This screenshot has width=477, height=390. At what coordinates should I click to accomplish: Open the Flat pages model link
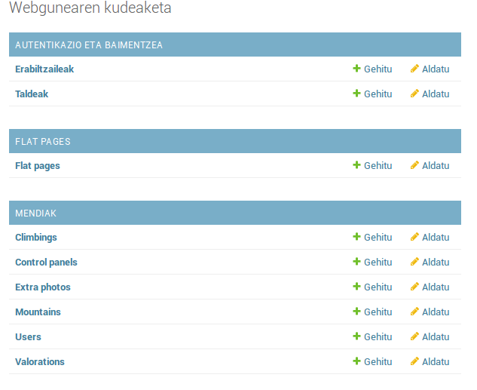click(38, 165)
